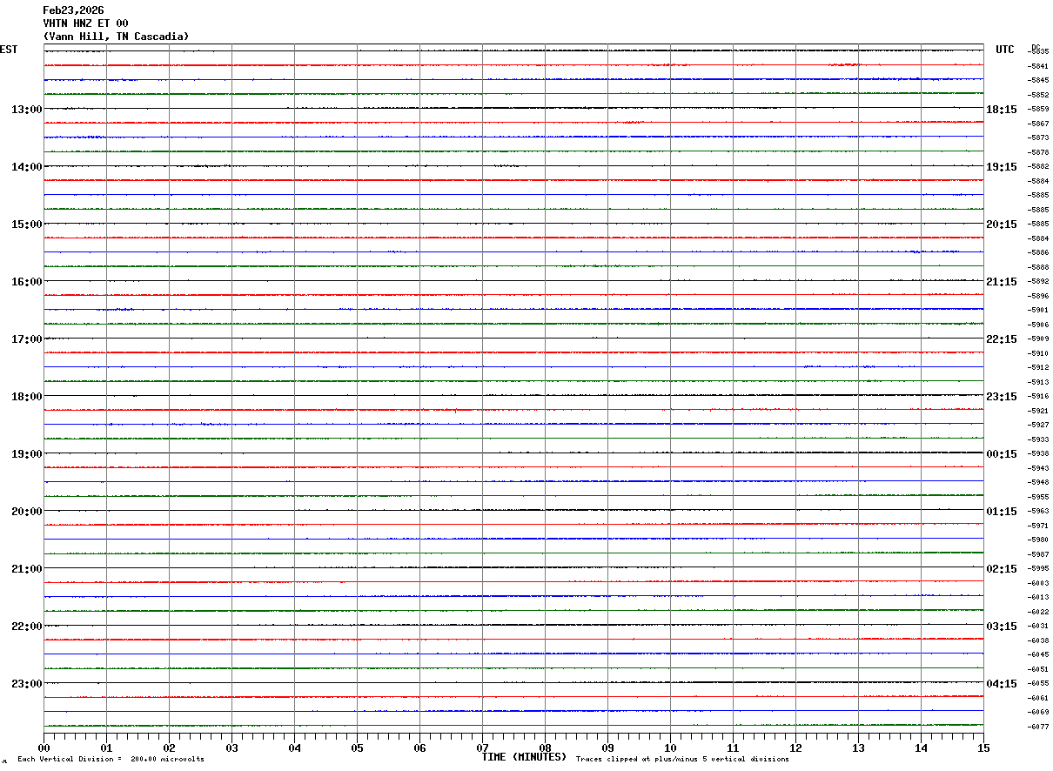Click the 22:15 UTC time label
Viewport: 1053px width, 771px height.
(1002, 339)
